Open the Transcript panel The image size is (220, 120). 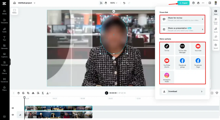coord(4,63)
